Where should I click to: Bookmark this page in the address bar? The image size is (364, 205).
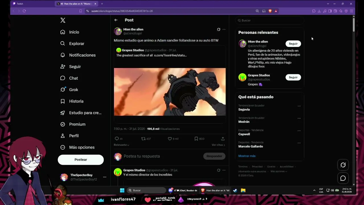[x=80, y=11]
